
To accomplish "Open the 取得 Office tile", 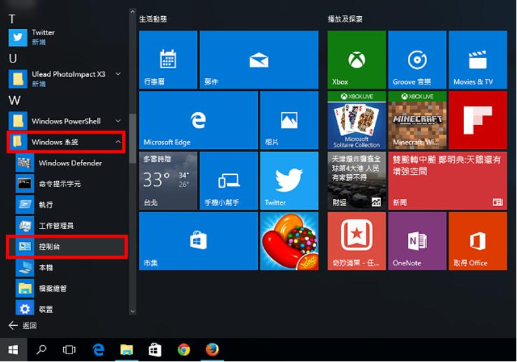I will [x=478, y=241].
